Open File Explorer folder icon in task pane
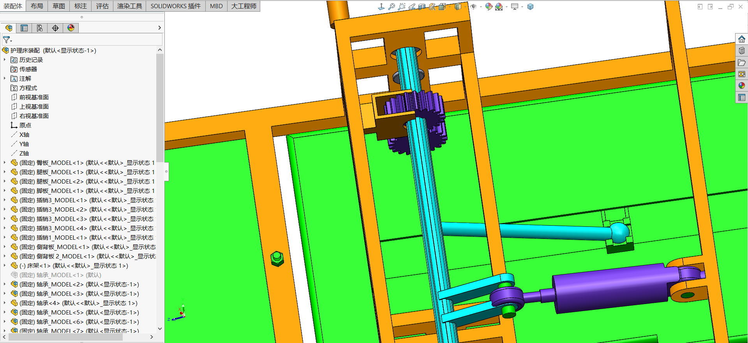 (742, 62)
